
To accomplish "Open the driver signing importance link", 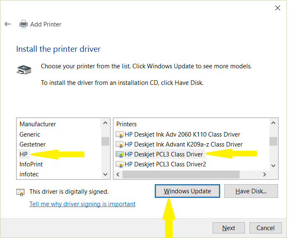I will tap(82, 204).
